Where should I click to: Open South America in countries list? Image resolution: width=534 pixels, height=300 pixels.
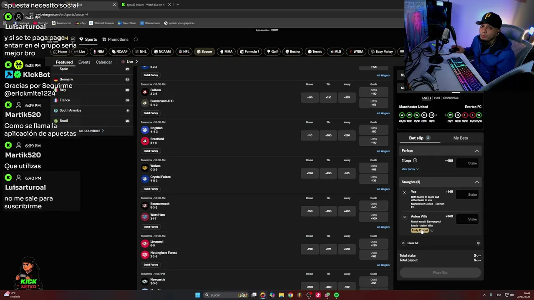[91, 110]
